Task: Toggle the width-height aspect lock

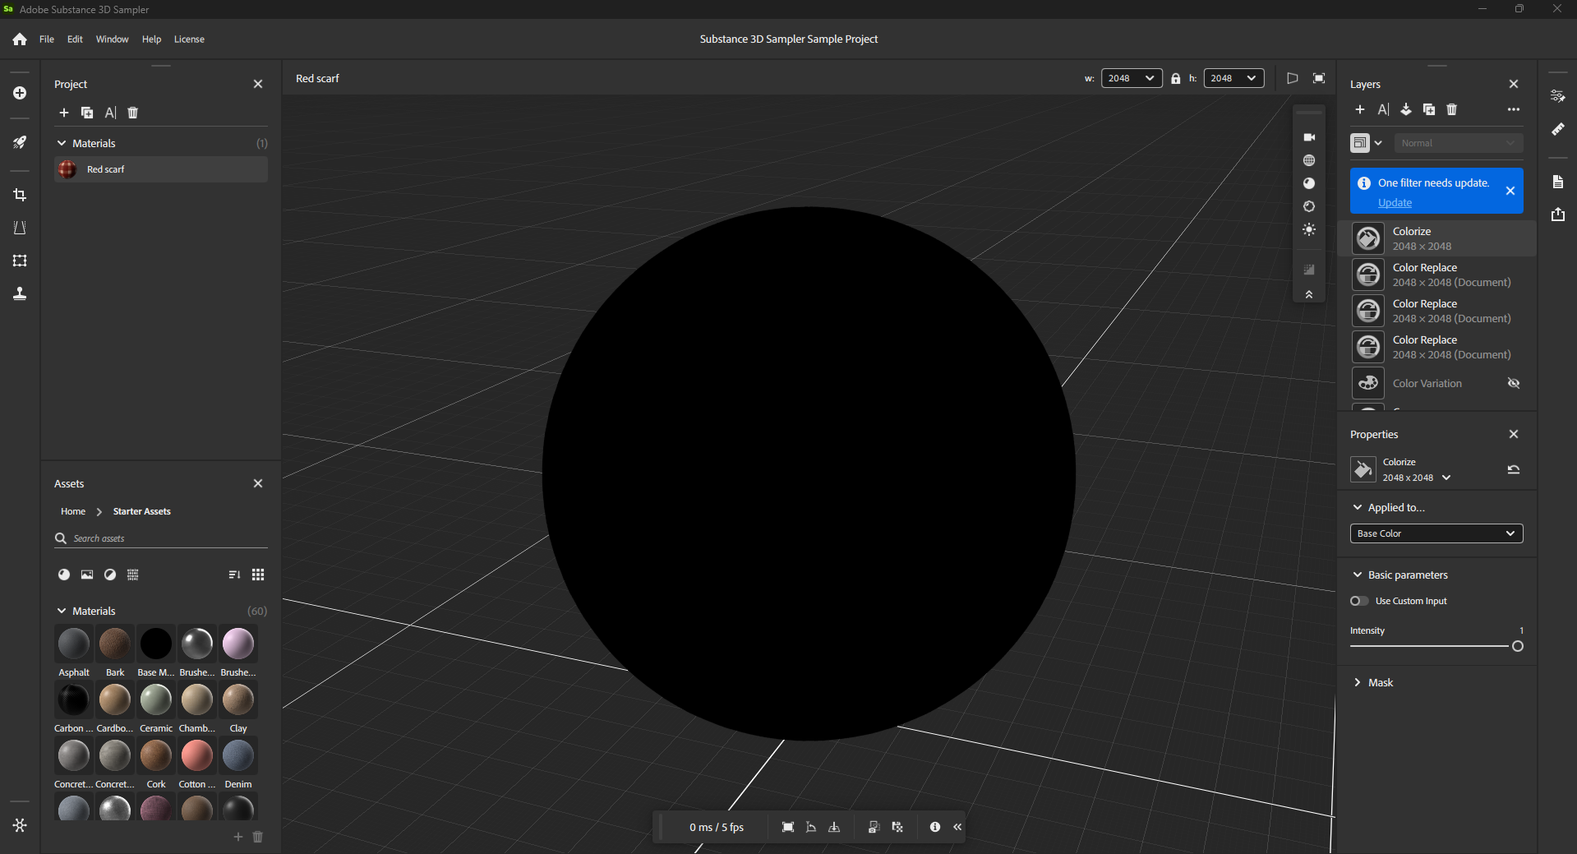Action: [1176, 78]
